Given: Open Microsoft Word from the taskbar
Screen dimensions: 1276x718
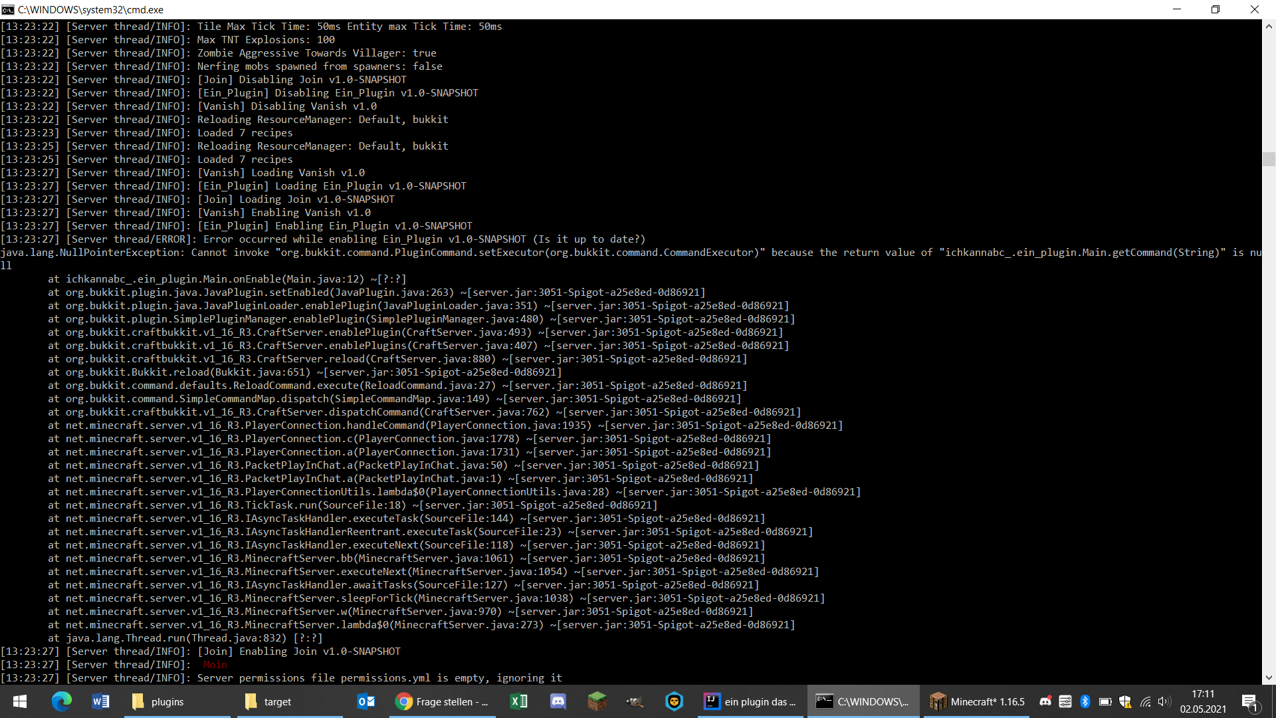Looking at the screenshot, I should (100, 701).
